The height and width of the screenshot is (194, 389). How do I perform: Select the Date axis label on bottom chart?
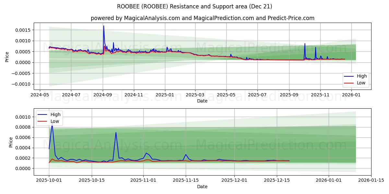coord(202,187)
